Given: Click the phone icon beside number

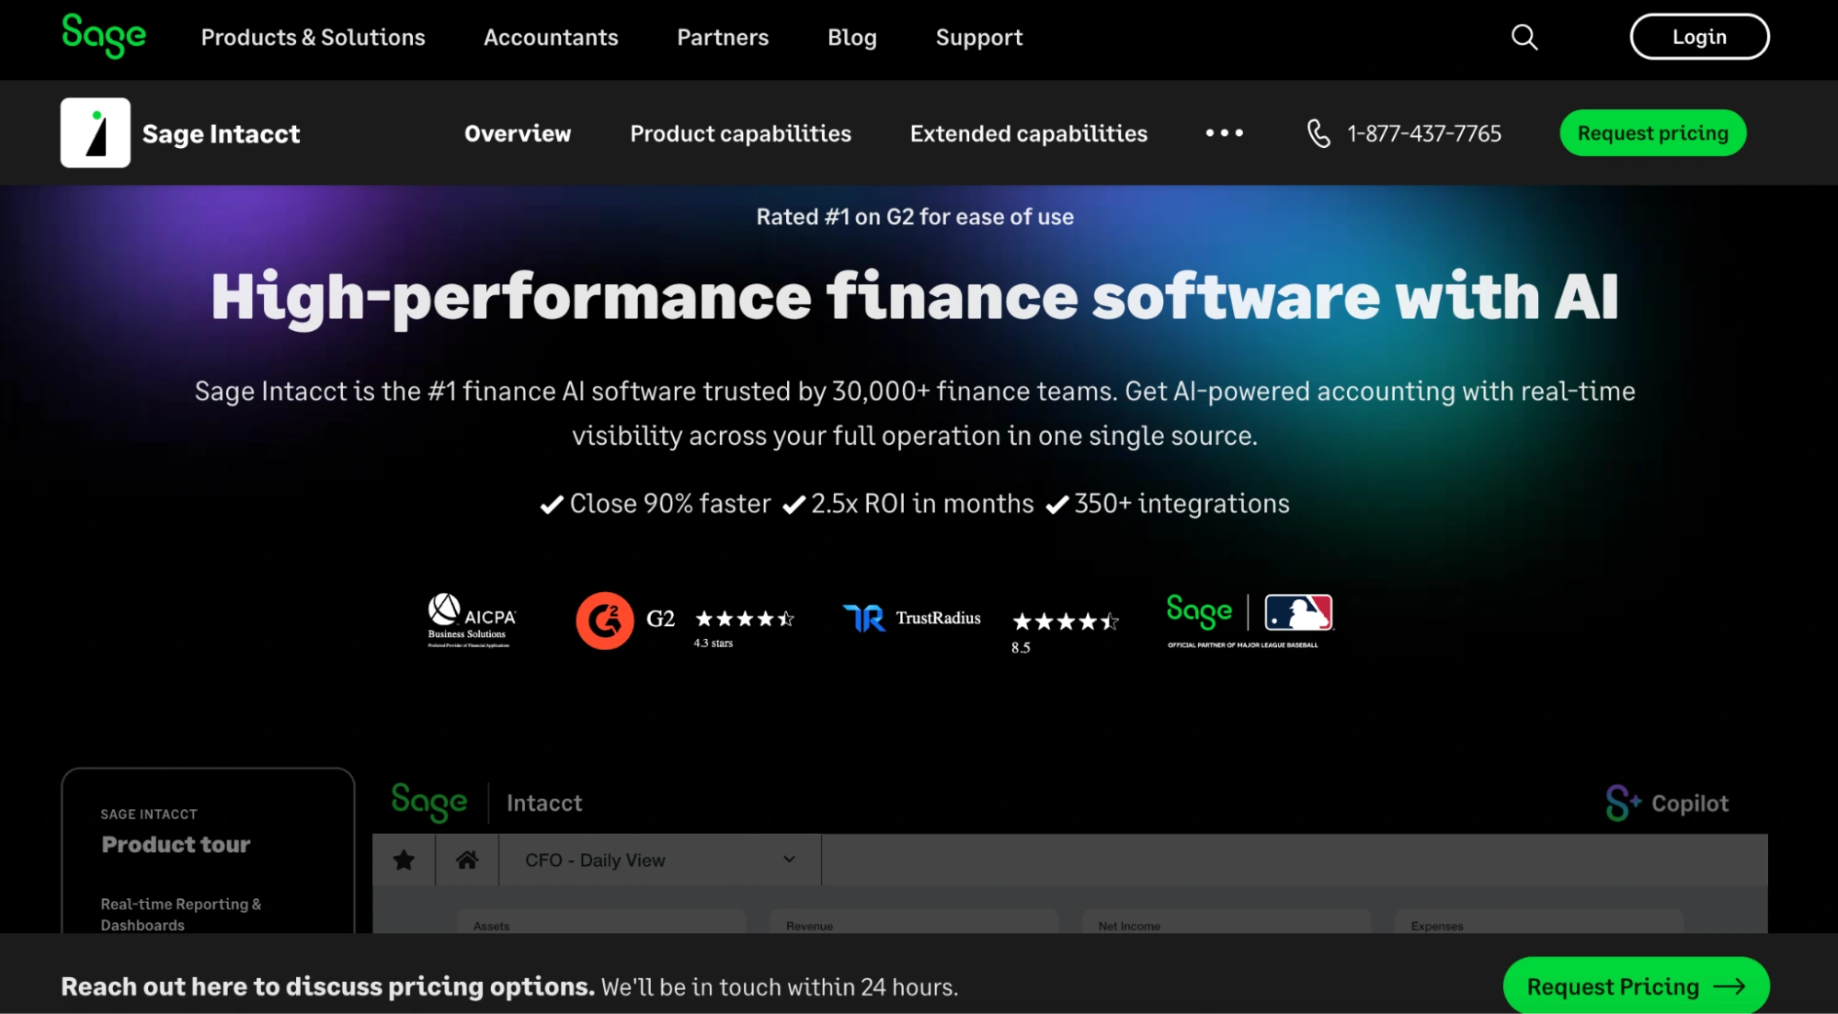Looking at the screenshot, I should point(1319,133).
